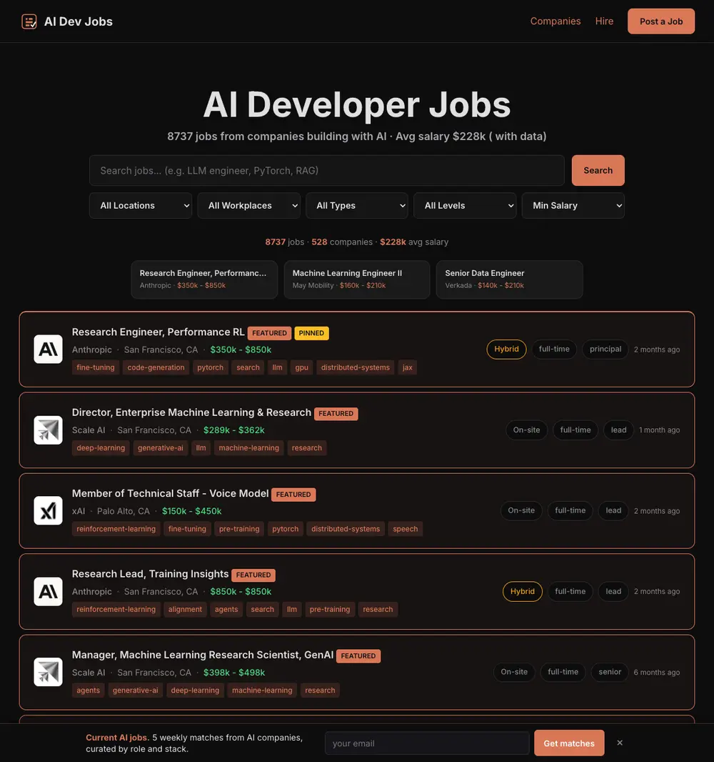The width and height of the screenshot is (714, 762).
Task: Click On-site badge on Director job
Action: pos(527,430)
